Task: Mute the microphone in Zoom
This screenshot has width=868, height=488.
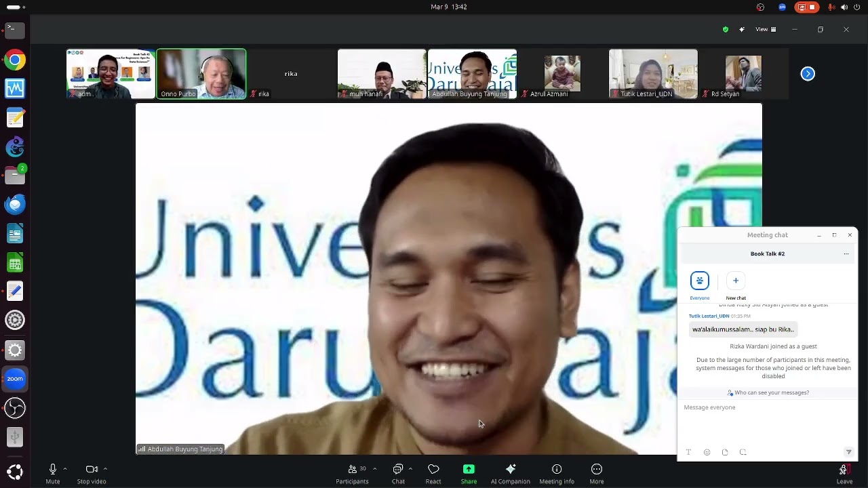Action: coord(53,474)
